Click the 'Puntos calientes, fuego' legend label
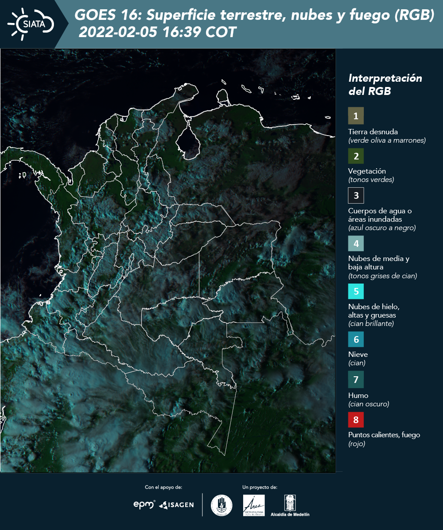 coord(384,435)
